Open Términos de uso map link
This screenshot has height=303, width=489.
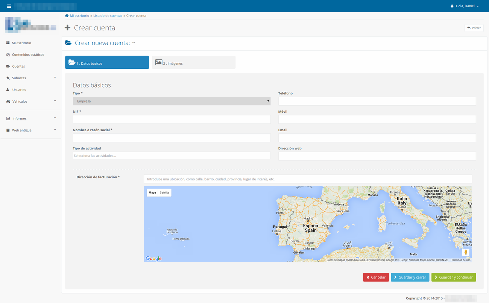coord(461,260)
